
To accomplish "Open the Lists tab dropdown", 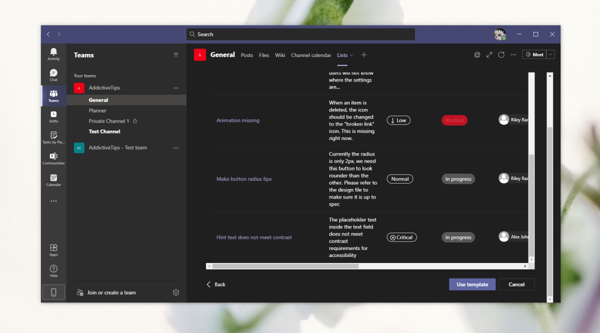I will (351, 55).
